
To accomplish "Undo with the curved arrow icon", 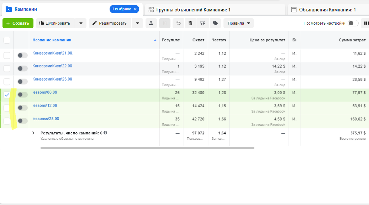I will [x=178, y=23].
